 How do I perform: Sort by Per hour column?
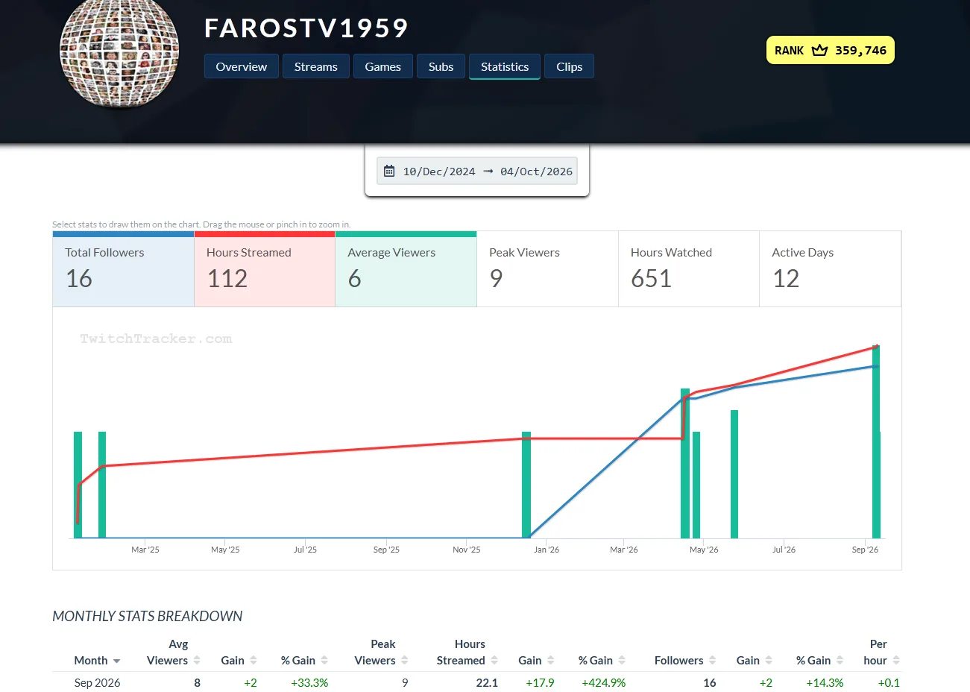coord(882,652)
